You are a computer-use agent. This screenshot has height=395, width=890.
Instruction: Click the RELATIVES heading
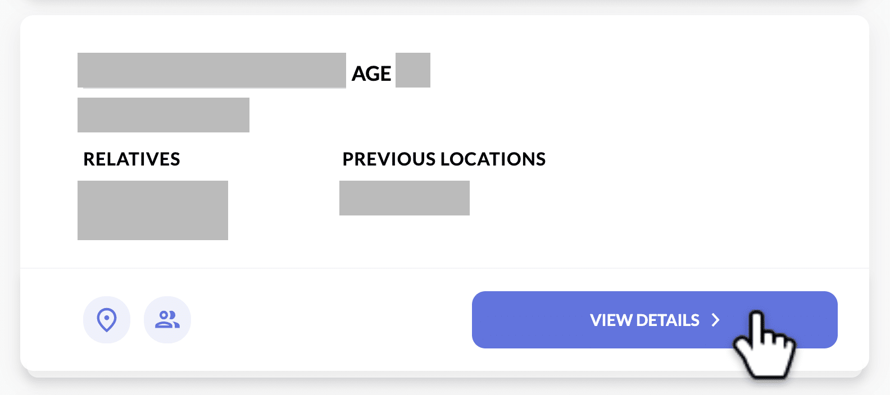click(x=131, y=159)
